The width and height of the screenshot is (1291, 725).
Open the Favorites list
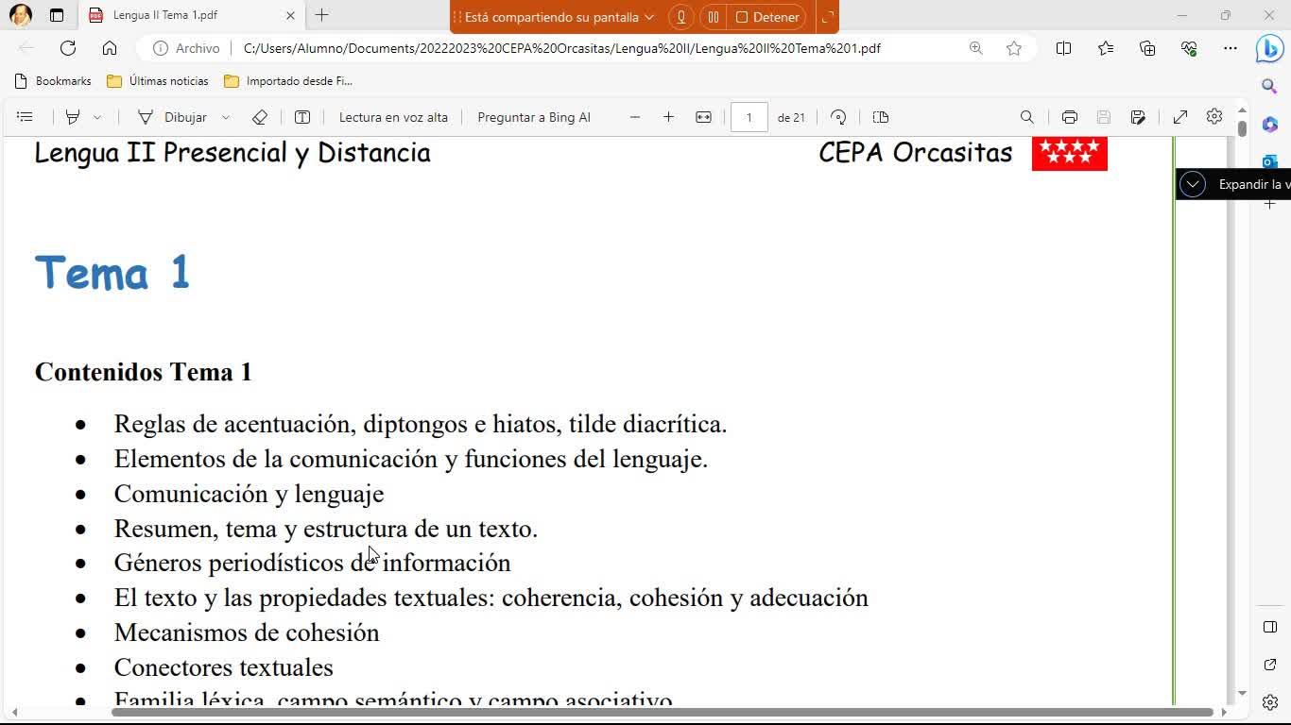1106,48
